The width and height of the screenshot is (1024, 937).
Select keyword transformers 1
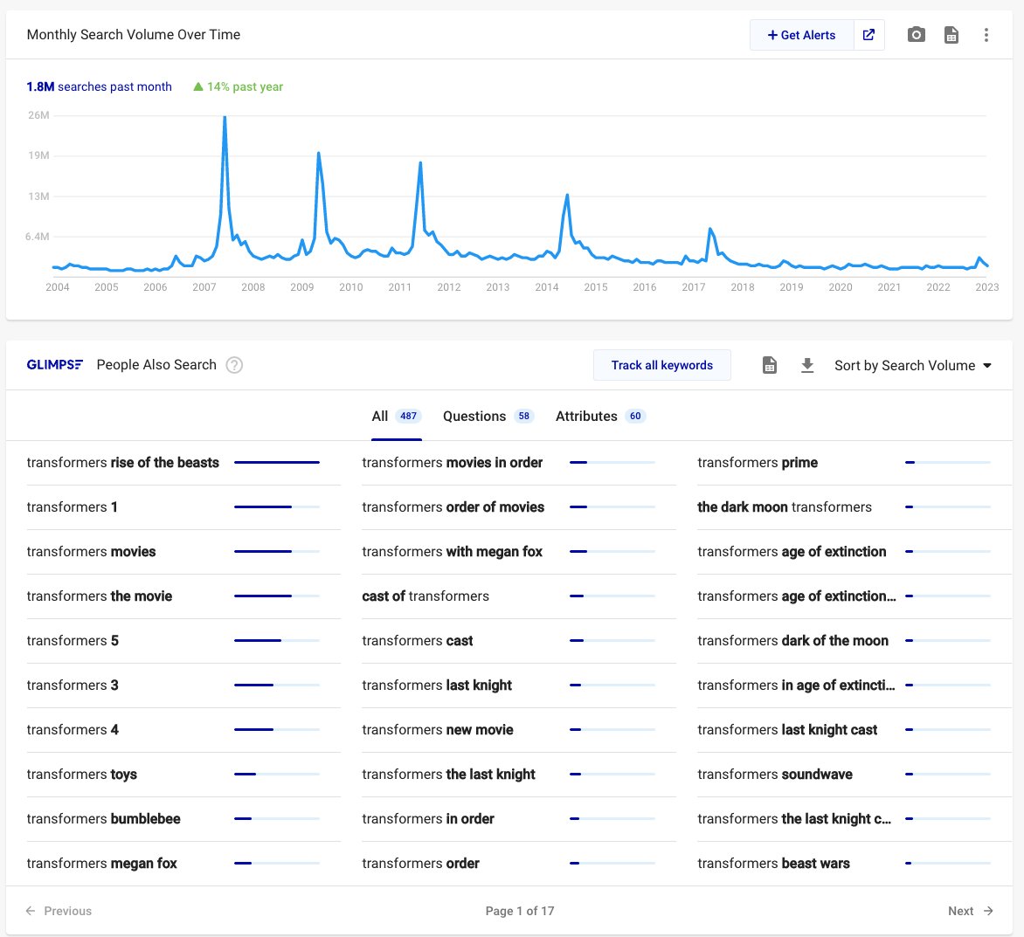pyautogui.click(x=72, y=507)
